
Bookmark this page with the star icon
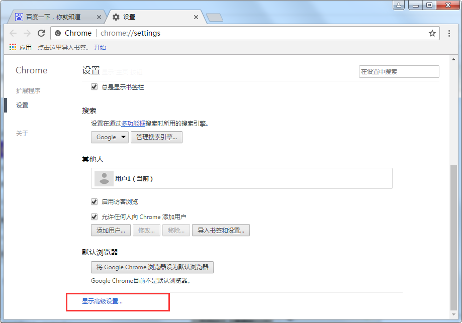(432, 33)
